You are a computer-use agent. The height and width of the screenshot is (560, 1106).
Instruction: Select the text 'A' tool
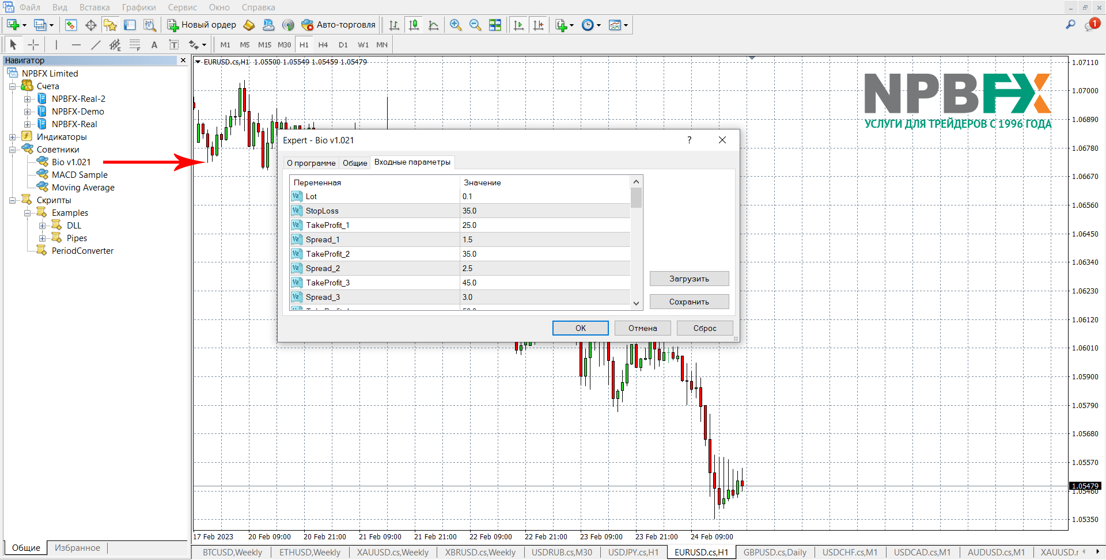154,44
